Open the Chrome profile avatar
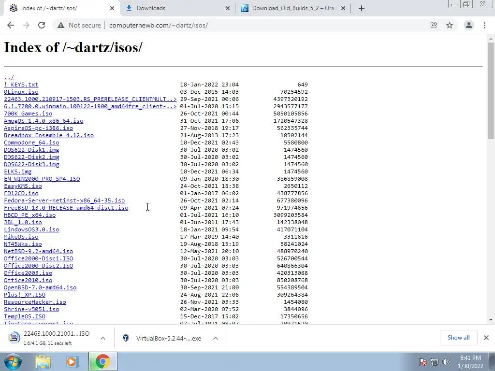This screenshot has width=495, height=371. [469, 25]
